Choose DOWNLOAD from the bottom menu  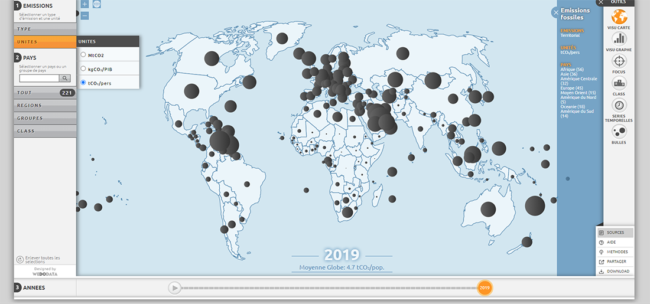615,272
